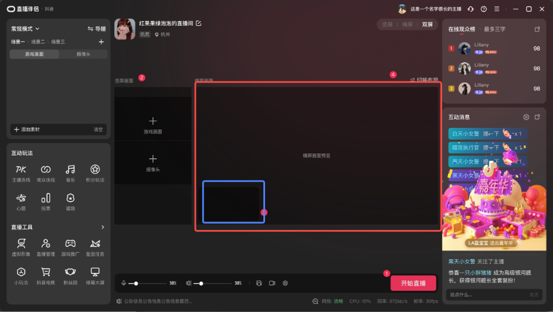The width and height of the screenshot is (553, 312).
Task: Switch screen mode to 双屏
Action: 427,25
